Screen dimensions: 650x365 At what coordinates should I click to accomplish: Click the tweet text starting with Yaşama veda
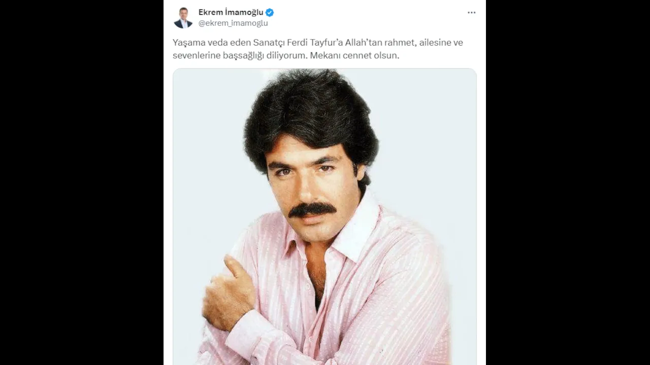(x=318, y=49)
